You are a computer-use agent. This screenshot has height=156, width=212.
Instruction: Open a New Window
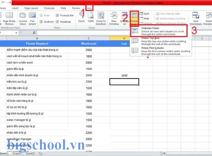pos(114,19)
